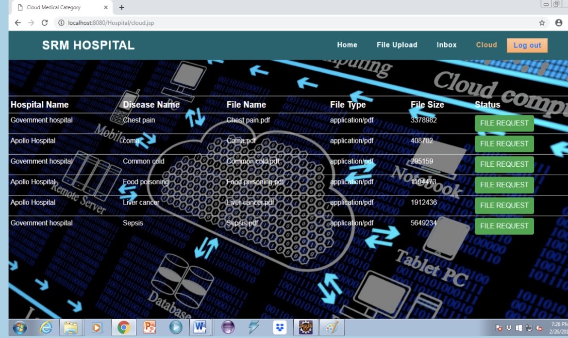Open Paint from the taskbar
568x338 pixels.
coord(332,327)
